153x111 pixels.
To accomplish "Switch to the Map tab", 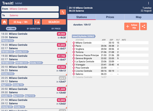I will click(139, 17).
